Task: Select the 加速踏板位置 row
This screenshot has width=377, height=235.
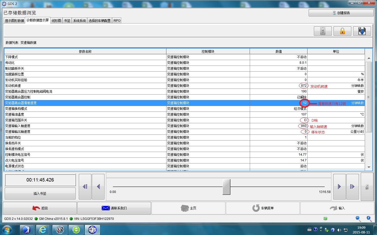Action: tap(185, 74)
